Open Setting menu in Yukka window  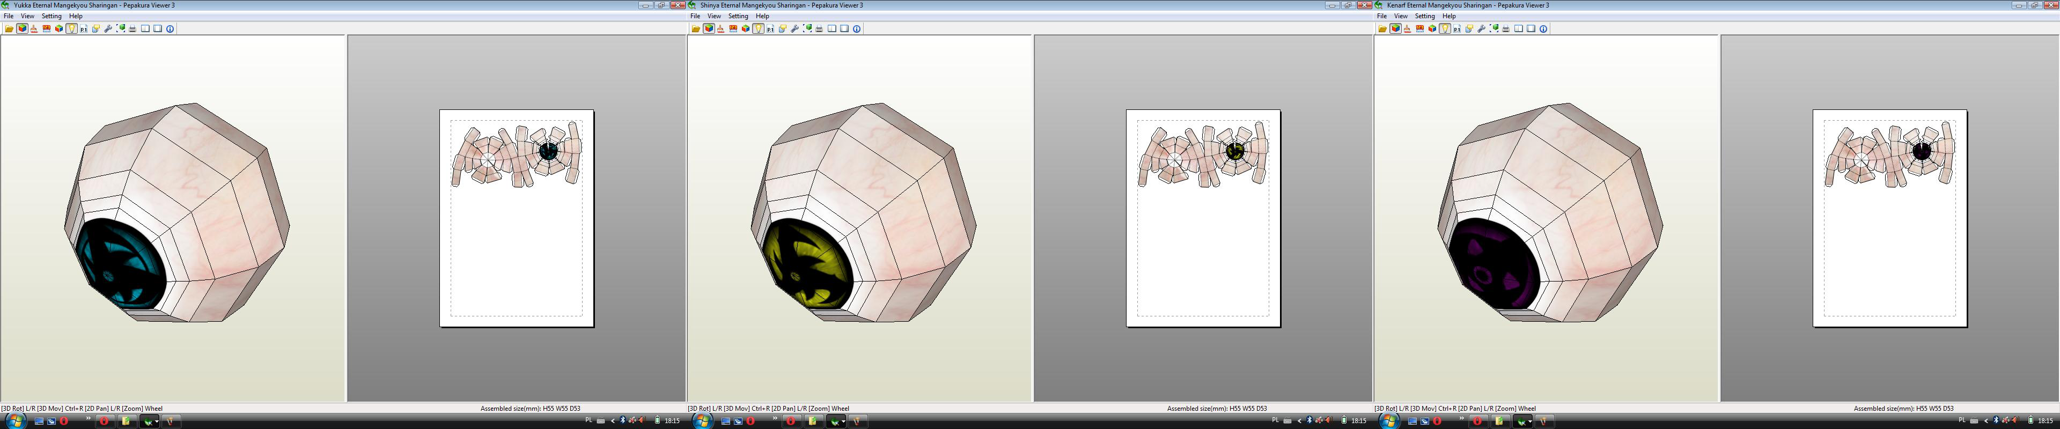point(51,16)
